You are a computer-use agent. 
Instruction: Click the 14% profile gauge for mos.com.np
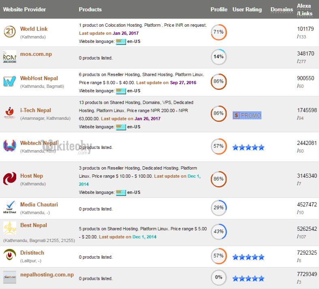pyautogui.click(x=219, y=57)
